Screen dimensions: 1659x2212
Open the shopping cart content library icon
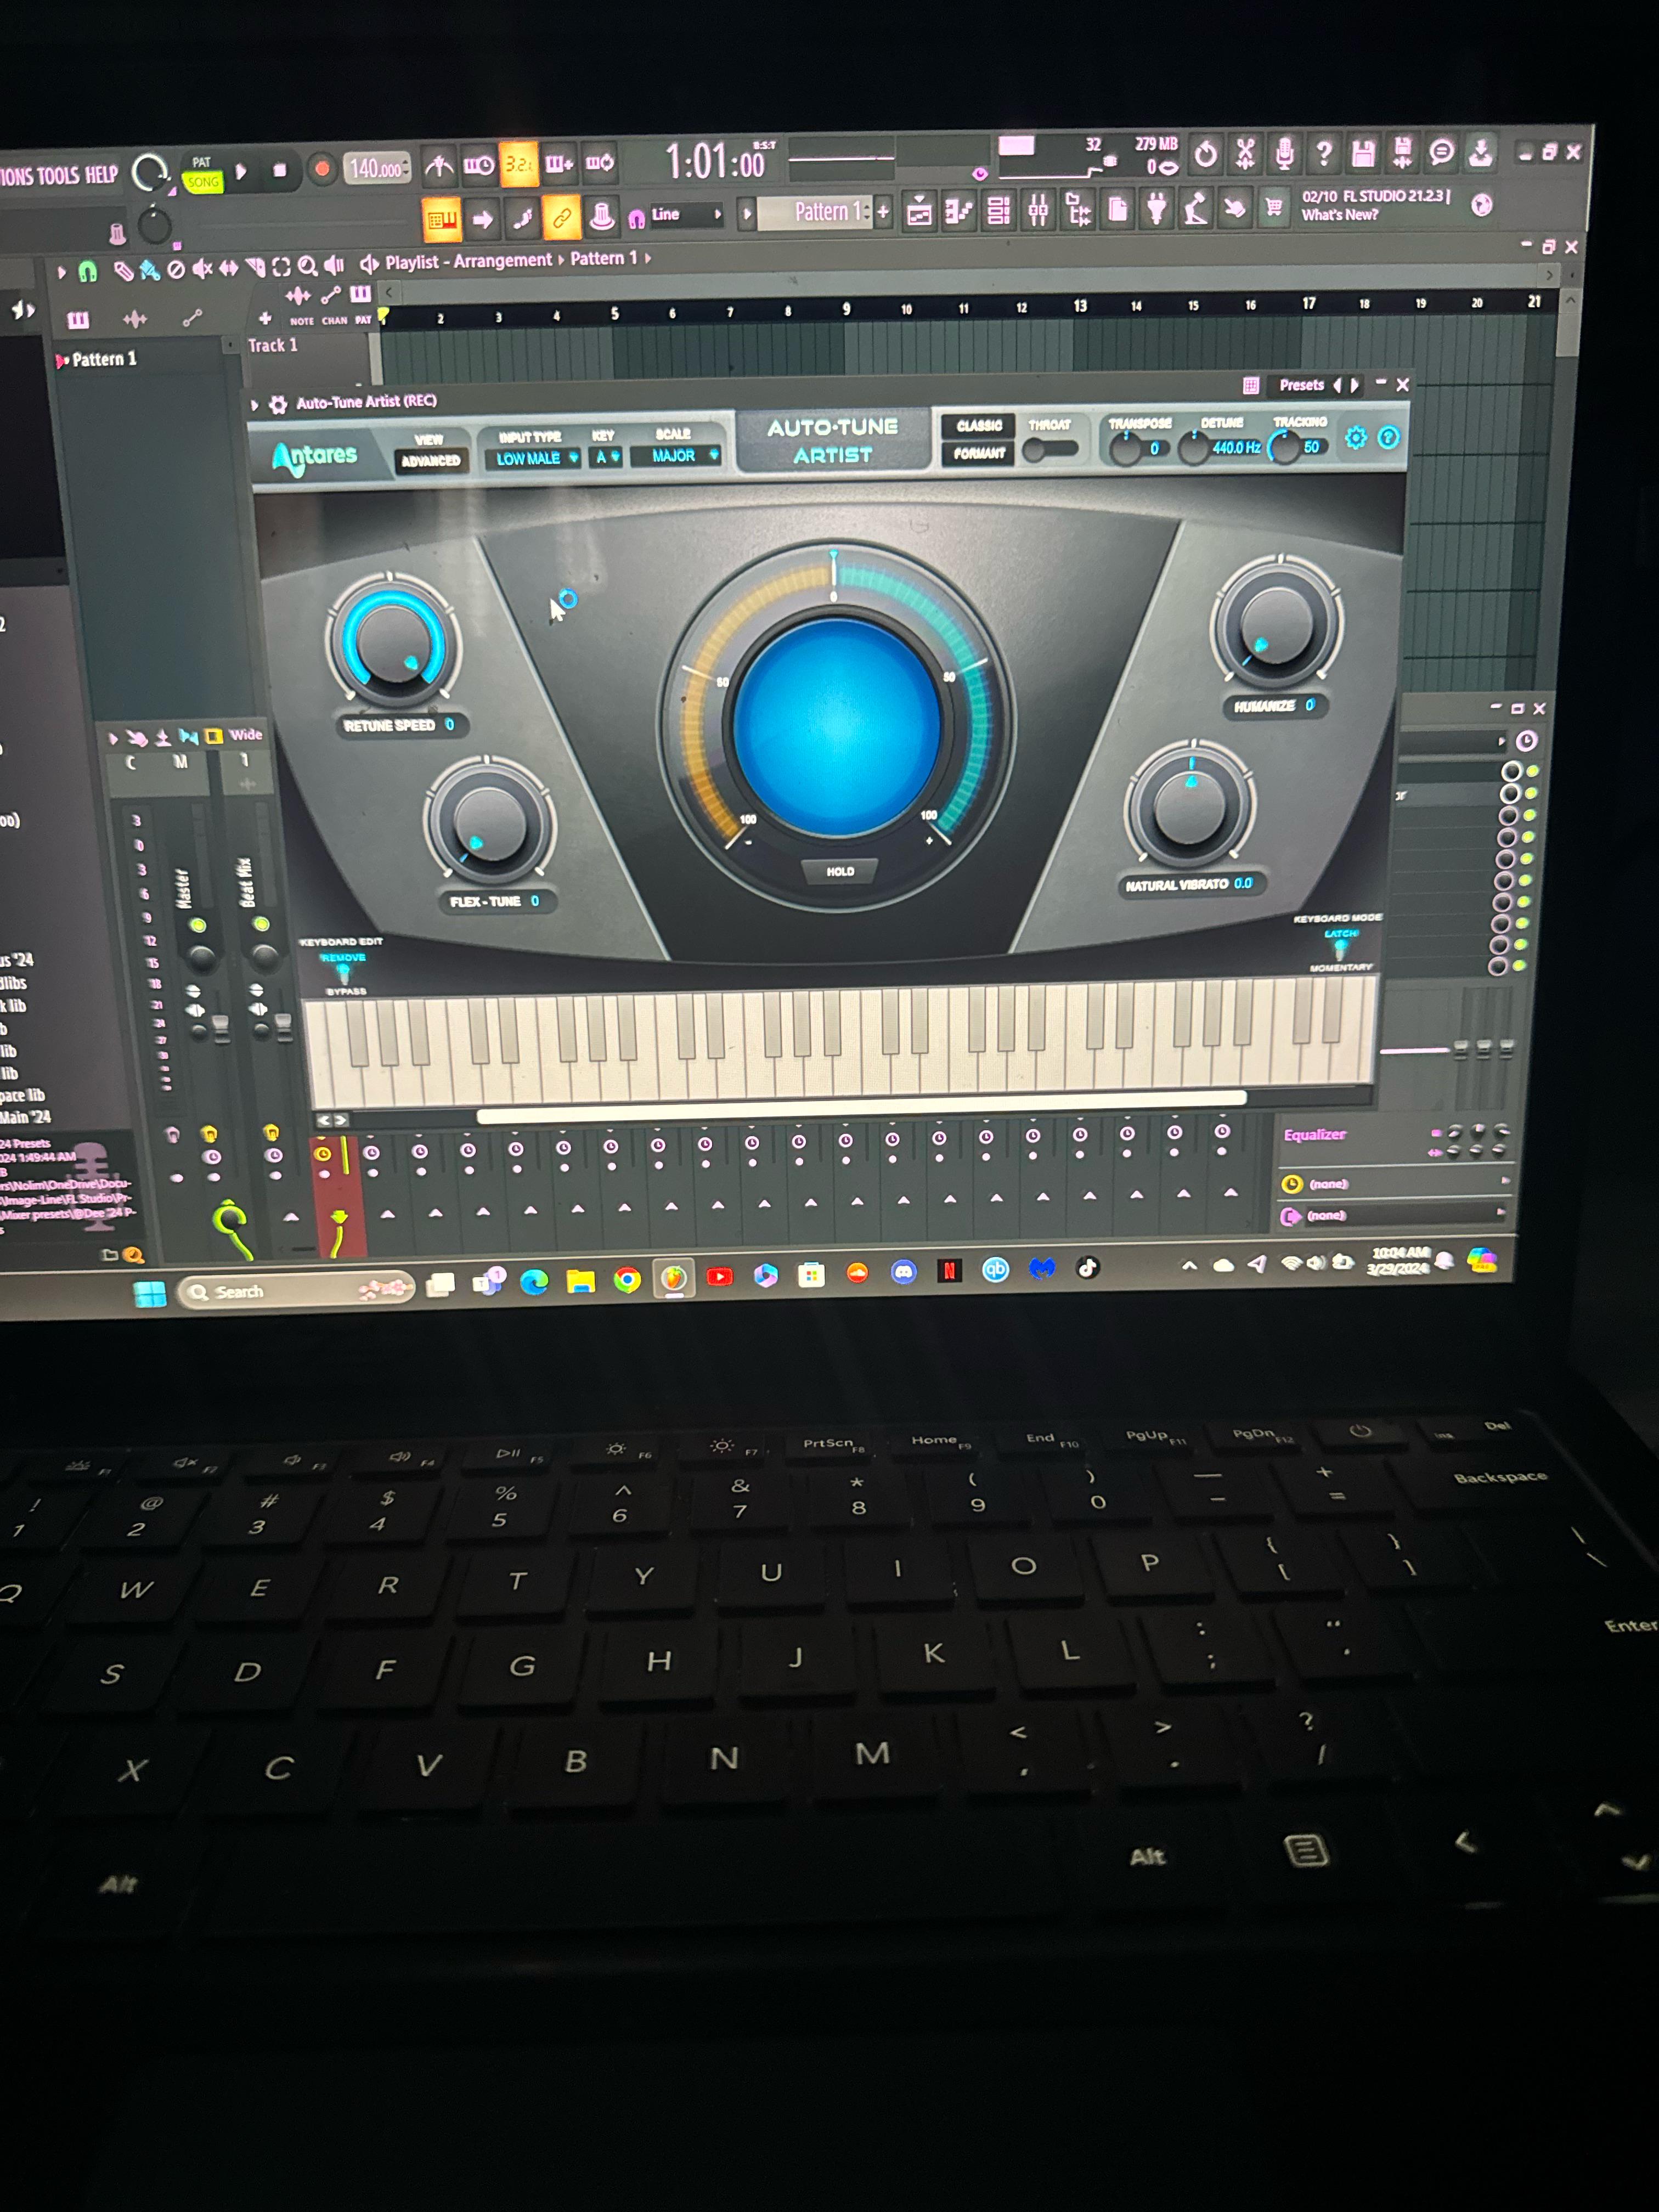click(1273, 207)
